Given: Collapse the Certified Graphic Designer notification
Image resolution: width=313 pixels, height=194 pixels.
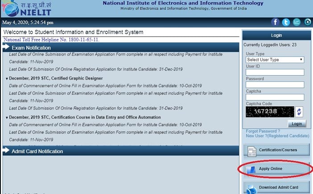Looking at the screenshot, I should pyautogui.click(x=7, y=79).
